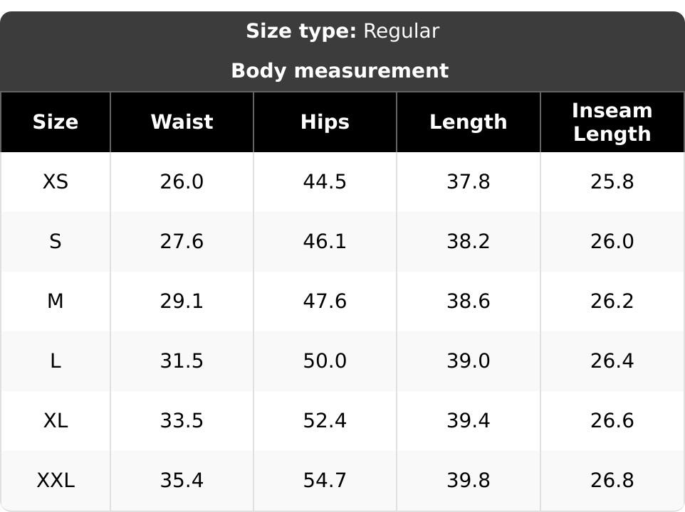
Task: Click the XXL waist value 35.4
Action: pos(182,480)
